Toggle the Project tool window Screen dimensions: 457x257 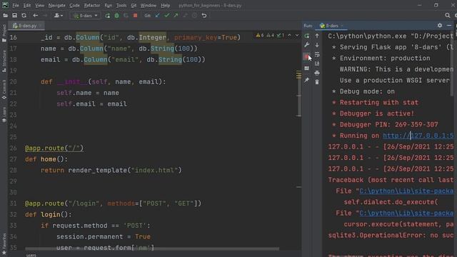(4, 34)
